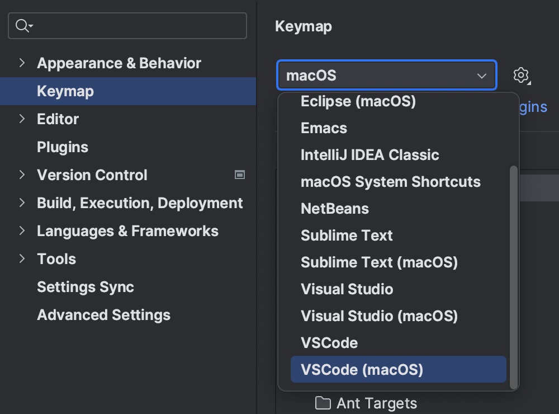Expand Build, Execution, Deployment

pyautogui.click(x=22, y=203)
